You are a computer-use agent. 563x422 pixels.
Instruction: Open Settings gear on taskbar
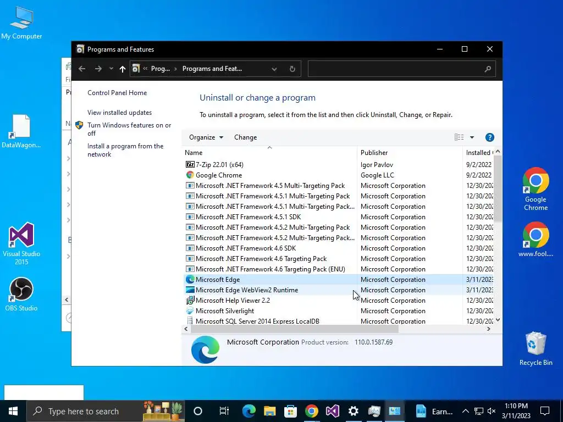point(354,411)
